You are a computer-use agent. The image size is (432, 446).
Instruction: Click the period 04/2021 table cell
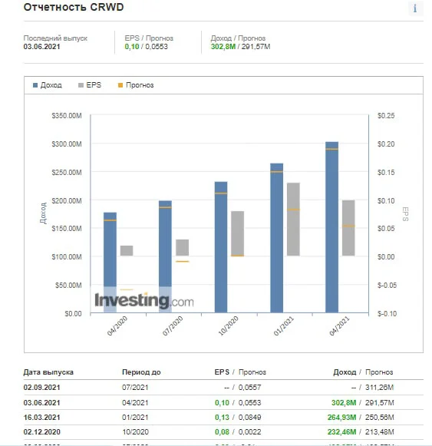[135, 402]
